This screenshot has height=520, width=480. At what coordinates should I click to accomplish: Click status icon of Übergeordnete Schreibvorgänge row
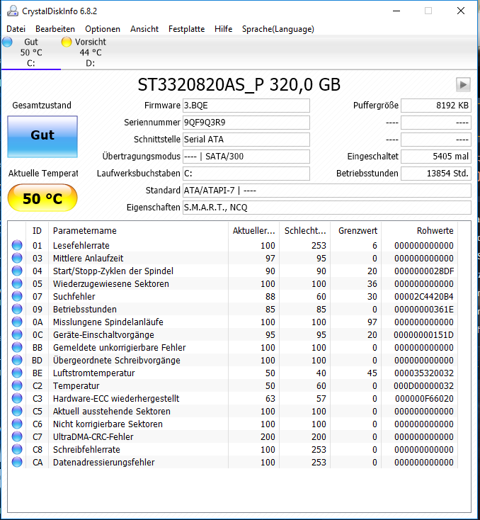[17, 360]
